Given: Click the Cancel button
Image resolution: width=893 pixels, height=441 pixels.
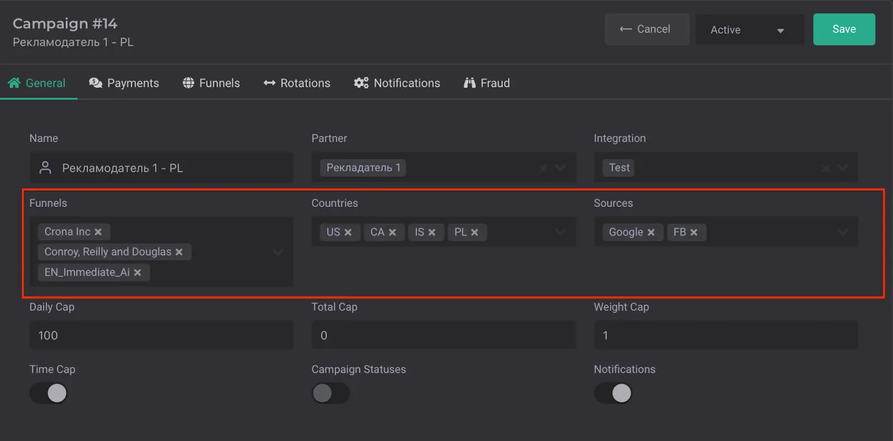Looking at the screenshot, I should pos(647,30).
